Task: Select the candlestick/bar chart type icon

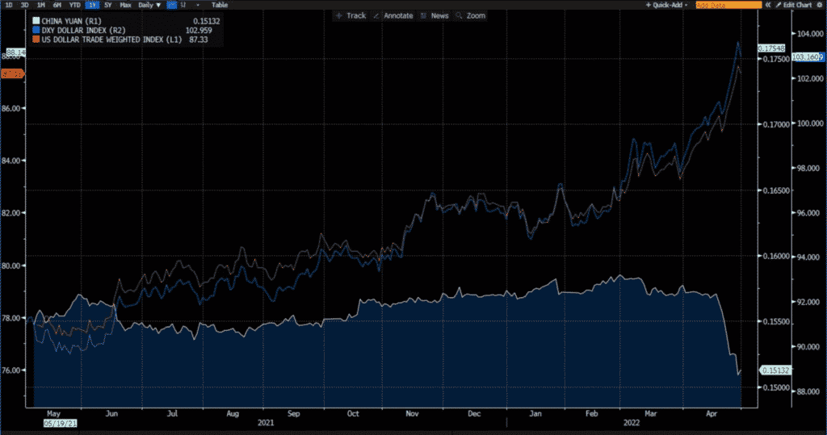Action: click(183, 5)
